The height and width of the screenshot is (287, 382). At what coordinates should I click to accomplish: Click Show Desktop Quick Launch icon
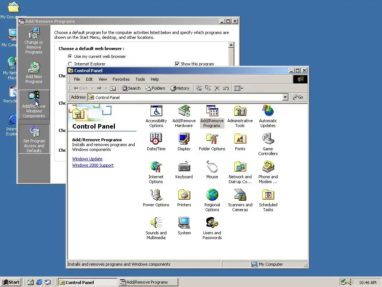pos(30,283)
